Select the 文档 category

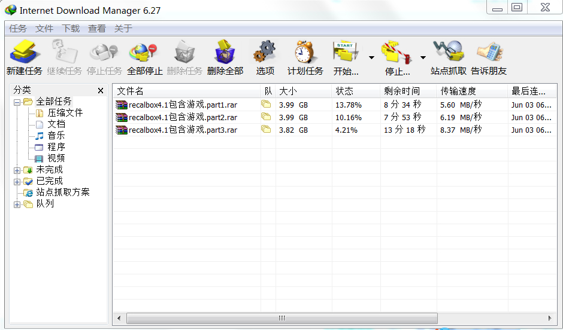tap(56, 124)
